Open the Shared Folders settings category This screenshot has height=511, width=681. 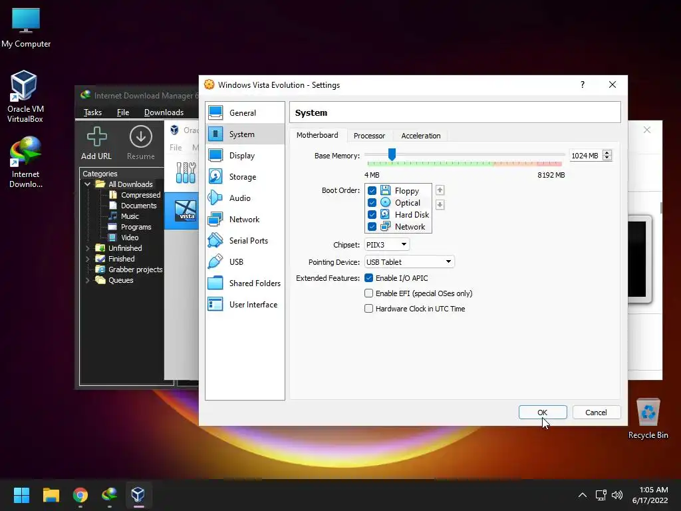point(245,283)
